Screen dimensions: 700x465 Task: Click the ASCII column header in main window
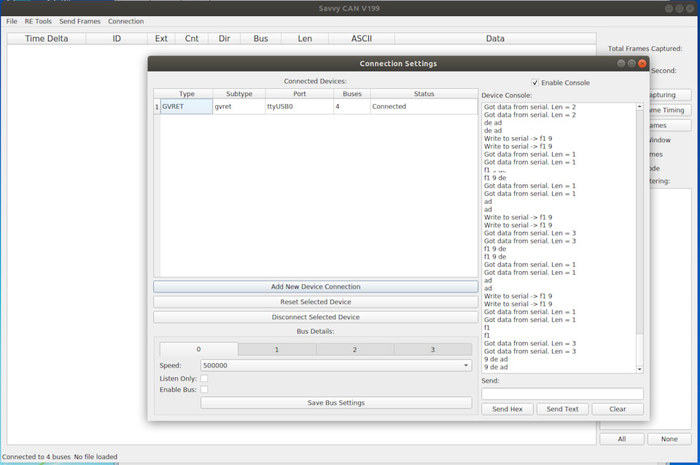(362, 39)
